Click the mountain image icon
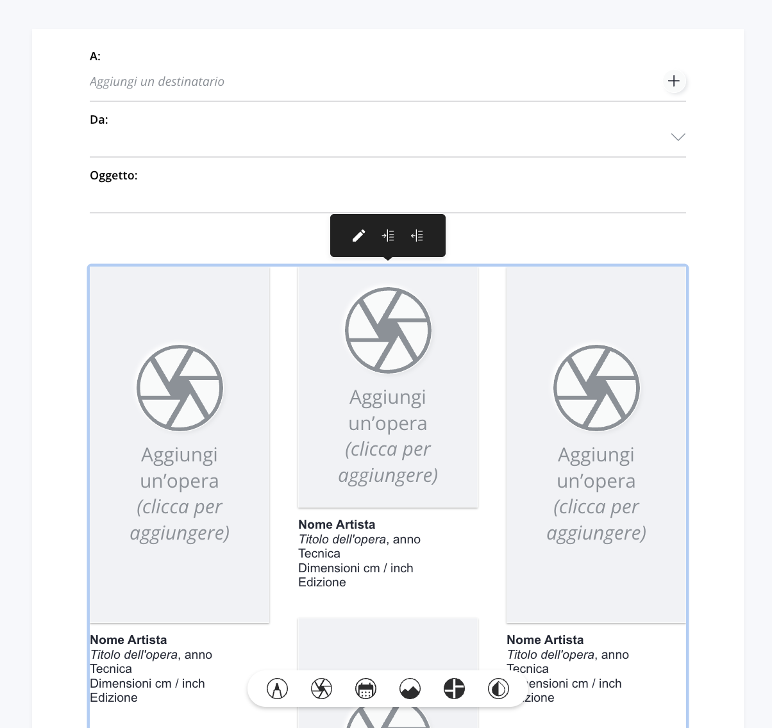This screenshot has height=728, width=772. (x=410, y=689)
